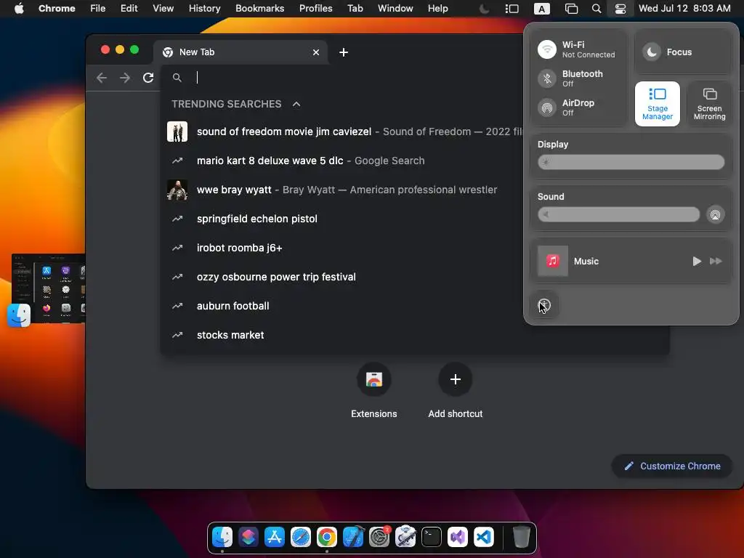Click Chrome icon in the Dock
This screenshot has width=744, height=558.
(327, 537)
